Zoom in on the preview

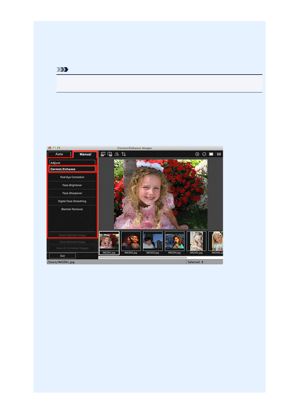(x=197, y=154)
